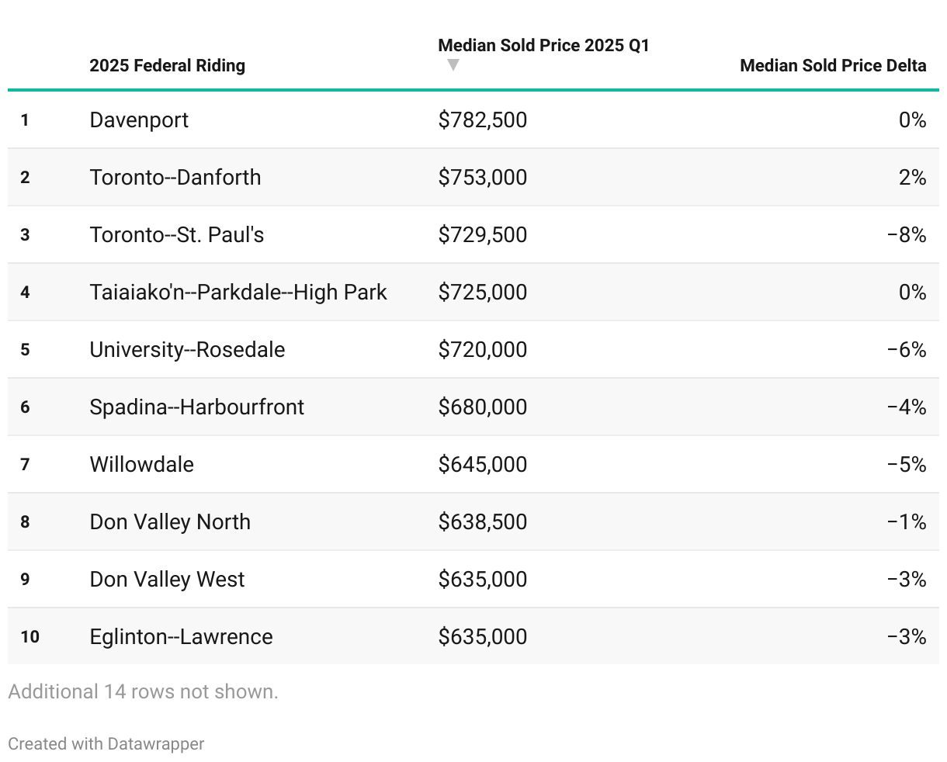Select the Toronto--Danforth riding name
The image size is (947, 762).
175,177
